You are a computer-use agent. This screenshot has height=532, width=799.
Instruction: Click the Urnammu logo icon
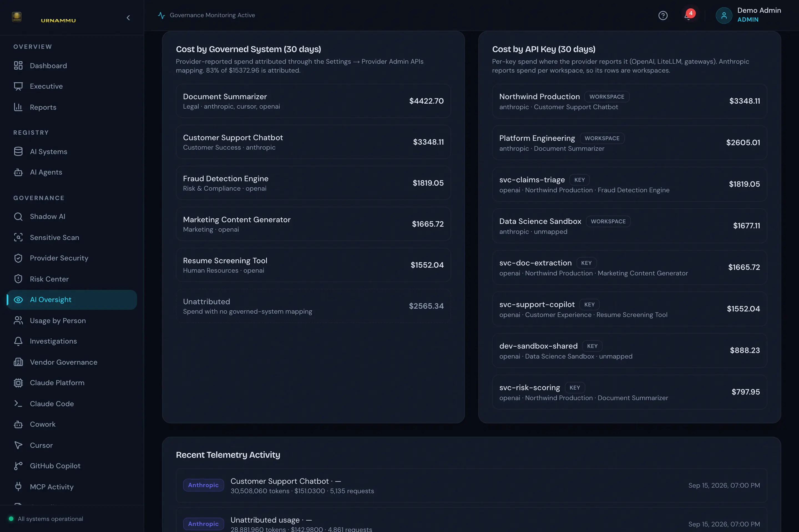click(x=17, y=17)
